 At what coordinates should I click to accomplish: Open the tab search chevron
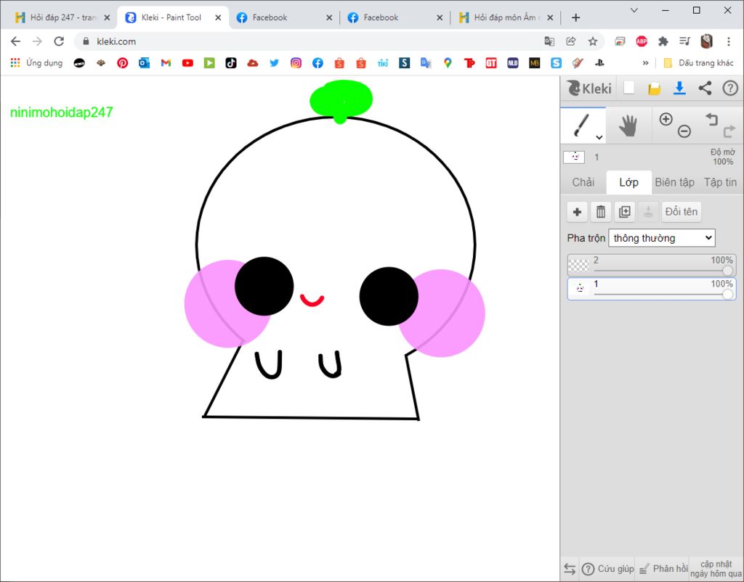(634, 10)
